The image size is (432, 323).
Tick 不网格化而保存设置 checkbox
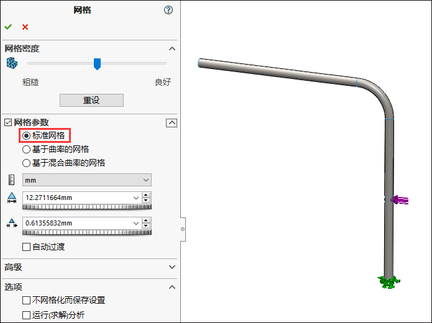coord(26,300)
